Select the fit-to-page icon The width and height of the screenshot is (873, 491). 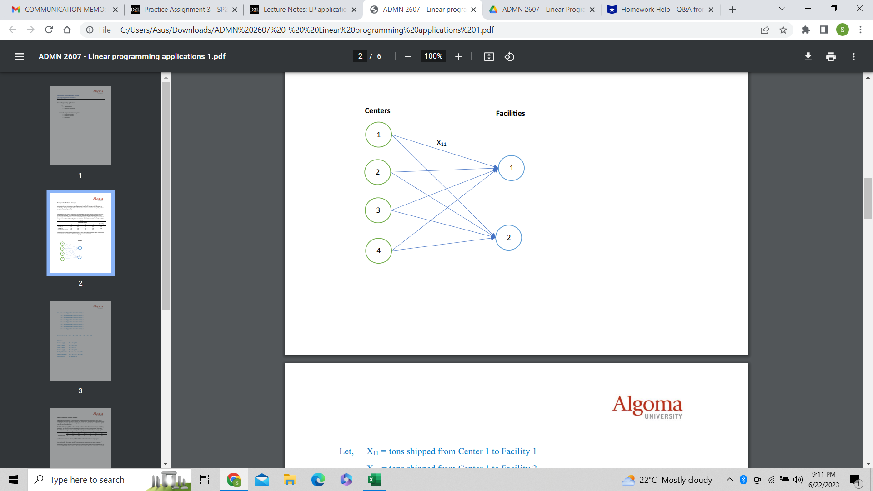pos(488,56)
